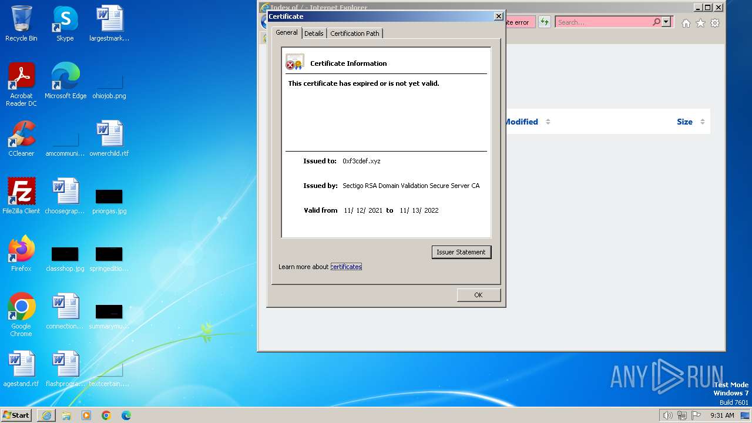Switch to the Details tab
This screenshot has width=752, height=423.
[314, 33]
